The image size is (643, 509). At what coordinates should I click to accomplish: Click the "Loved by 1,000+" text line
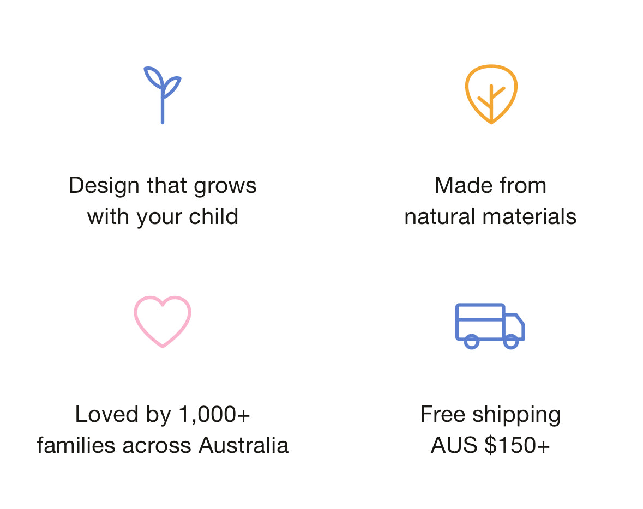click(x=163, y=415)
